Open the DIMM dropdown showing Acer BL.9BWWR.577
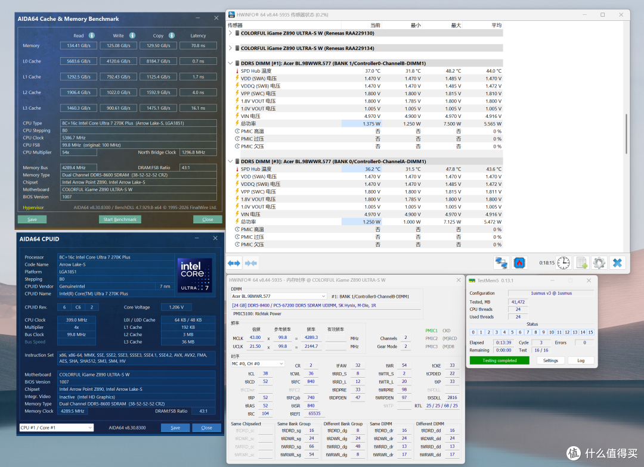The image size is (644, 467). coord(279,296)
